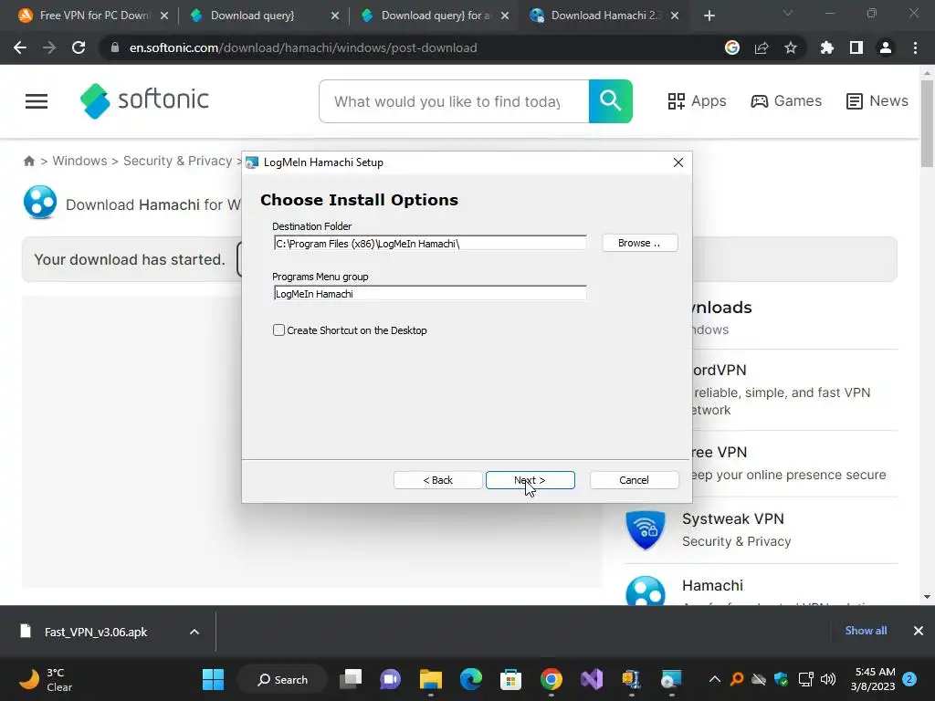
Task: Open Microsoft Edge from taskbar
Action: click(471, 679)
